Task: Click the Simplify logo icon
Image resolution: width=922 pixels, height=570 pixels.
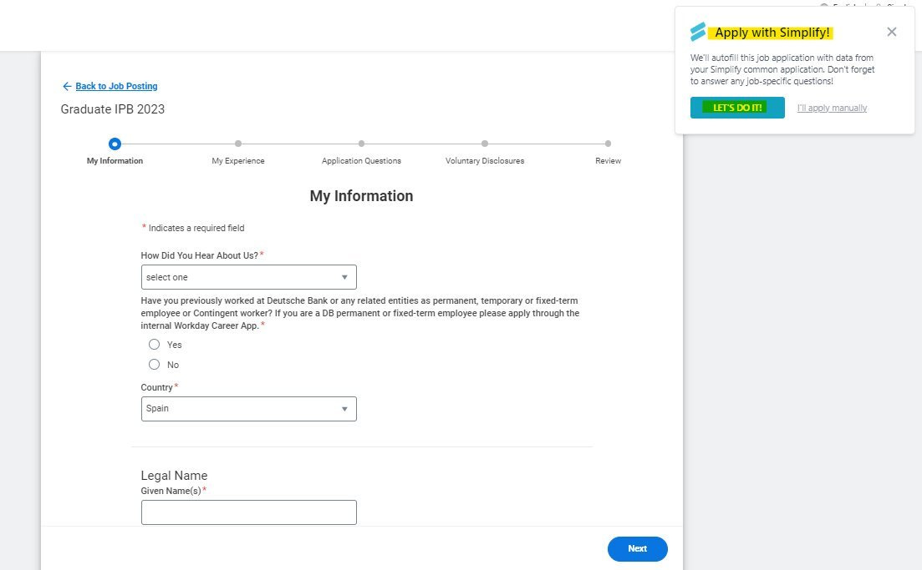Action: [x=697, y=32]
